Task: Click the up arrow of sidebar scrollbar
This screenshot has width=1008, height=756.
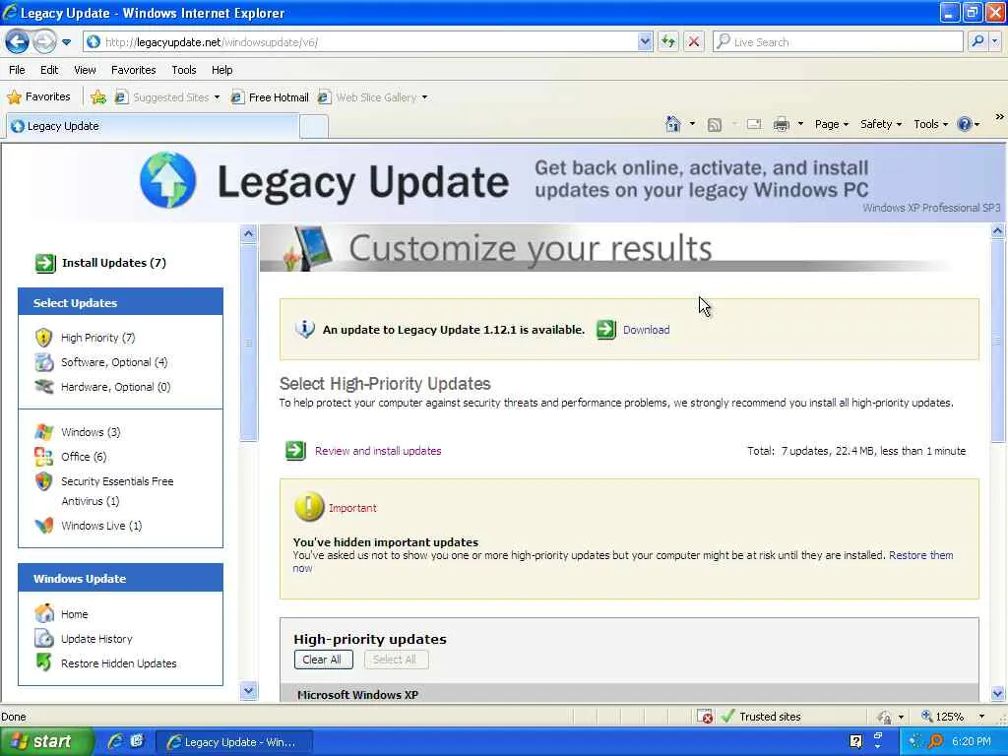Action: [x=249, y=232]
